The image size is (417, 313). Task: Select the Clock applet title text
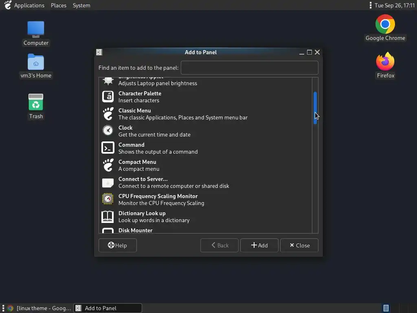[125, 128]
